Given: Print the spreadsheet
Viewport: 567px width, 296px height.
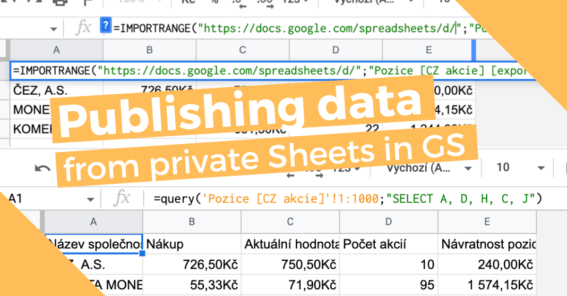Looking at the screenshot, I should [60, 4].
